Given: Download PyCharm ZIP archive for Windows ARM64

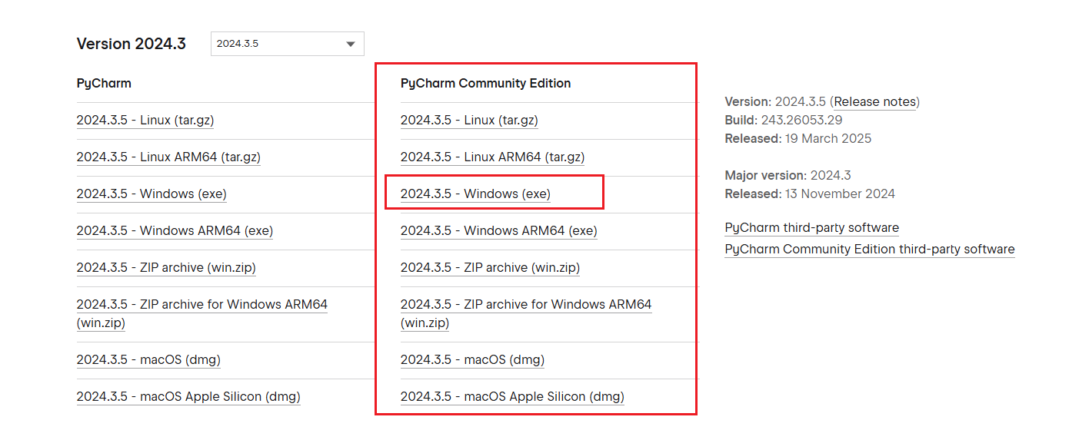Looking at the screenshot, I should (x=202, y=314).
